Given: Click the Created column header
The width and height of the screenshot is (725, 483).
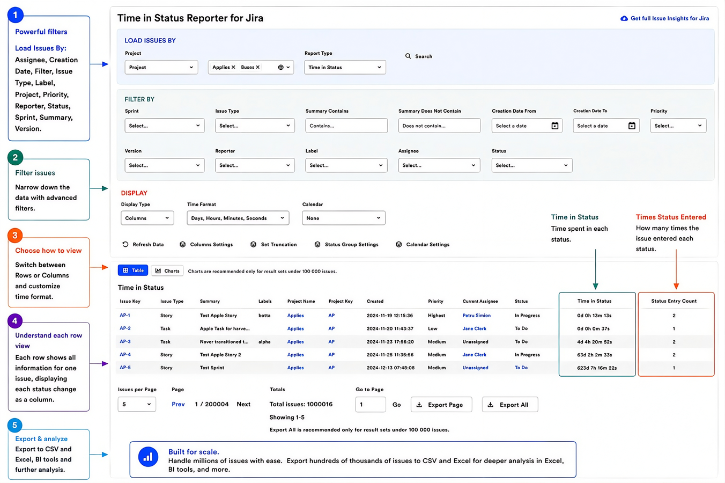Looking at the screenshot, I should [375, 302].
